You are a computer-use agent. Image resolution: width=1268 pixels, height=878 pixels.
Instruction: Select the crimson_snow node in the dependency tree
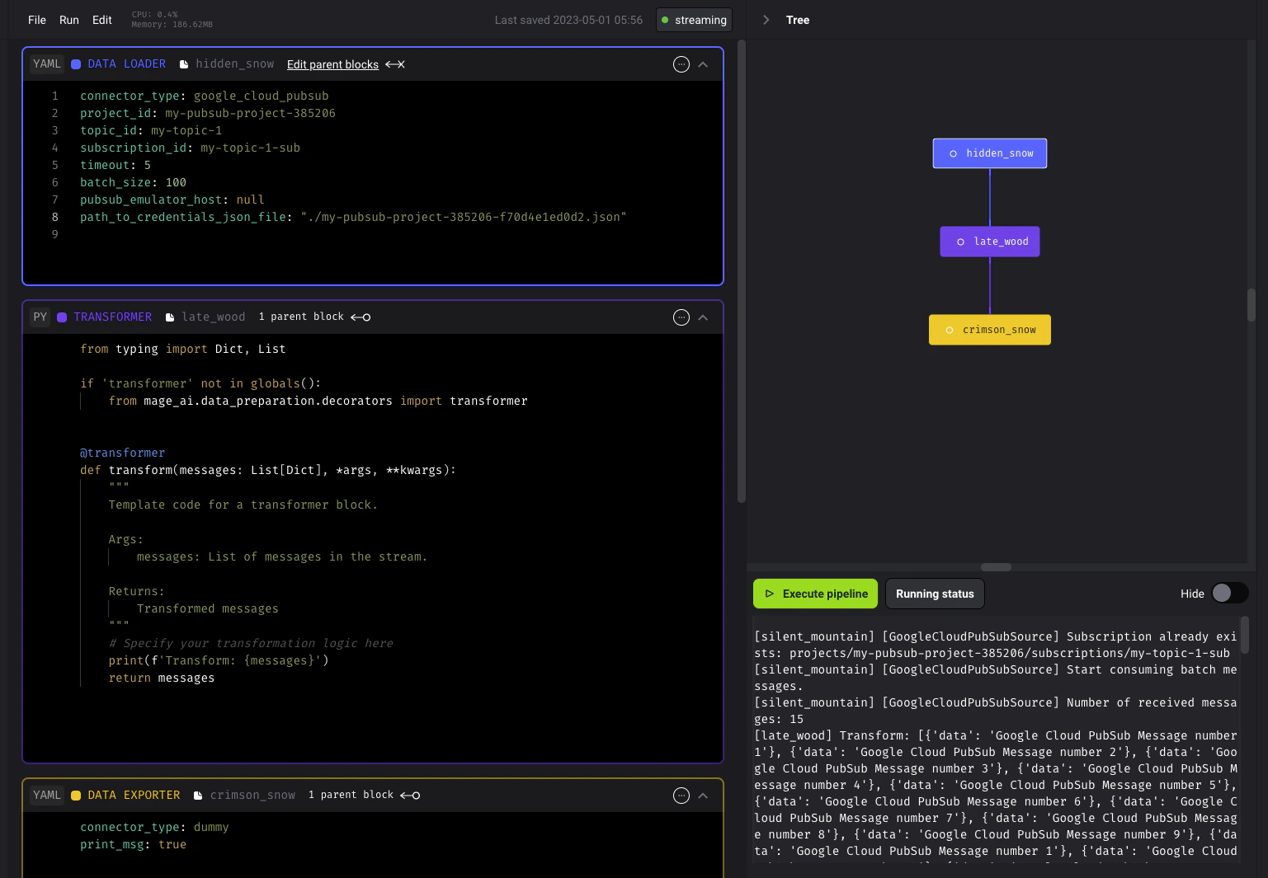pyautogui.click(x=989, y=329)
